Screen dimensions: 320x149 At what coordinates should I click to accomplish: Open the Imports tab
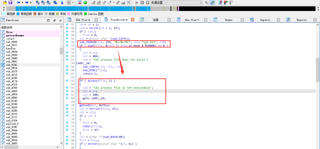click(x=265, y=20)
